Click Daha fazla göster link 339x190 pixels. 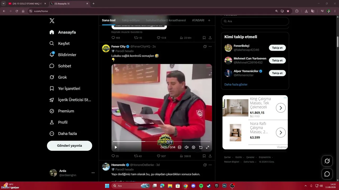[x=236, y=84]
